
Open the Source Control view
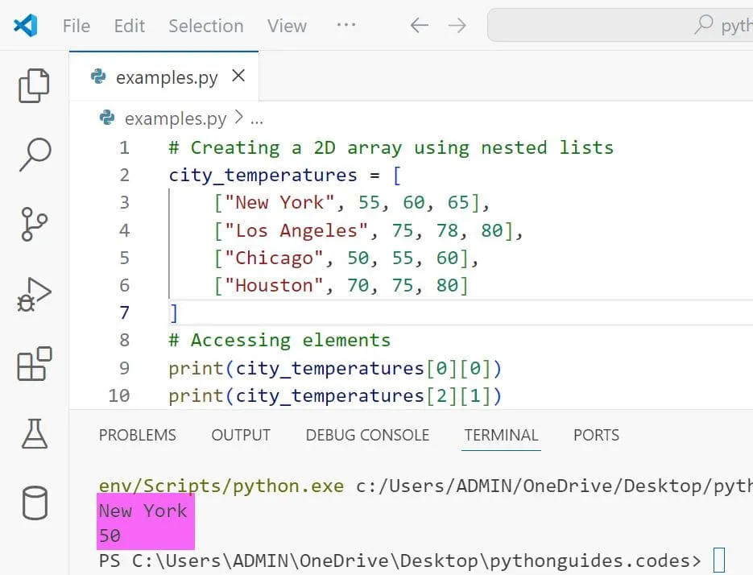34,224
